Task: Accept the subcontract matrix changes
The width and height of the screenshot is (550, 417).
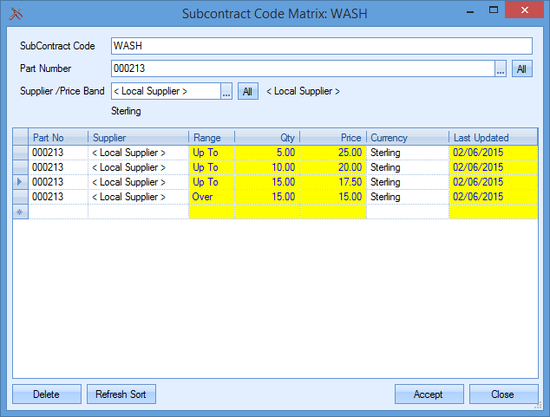Action: click(x=429, y=394)
